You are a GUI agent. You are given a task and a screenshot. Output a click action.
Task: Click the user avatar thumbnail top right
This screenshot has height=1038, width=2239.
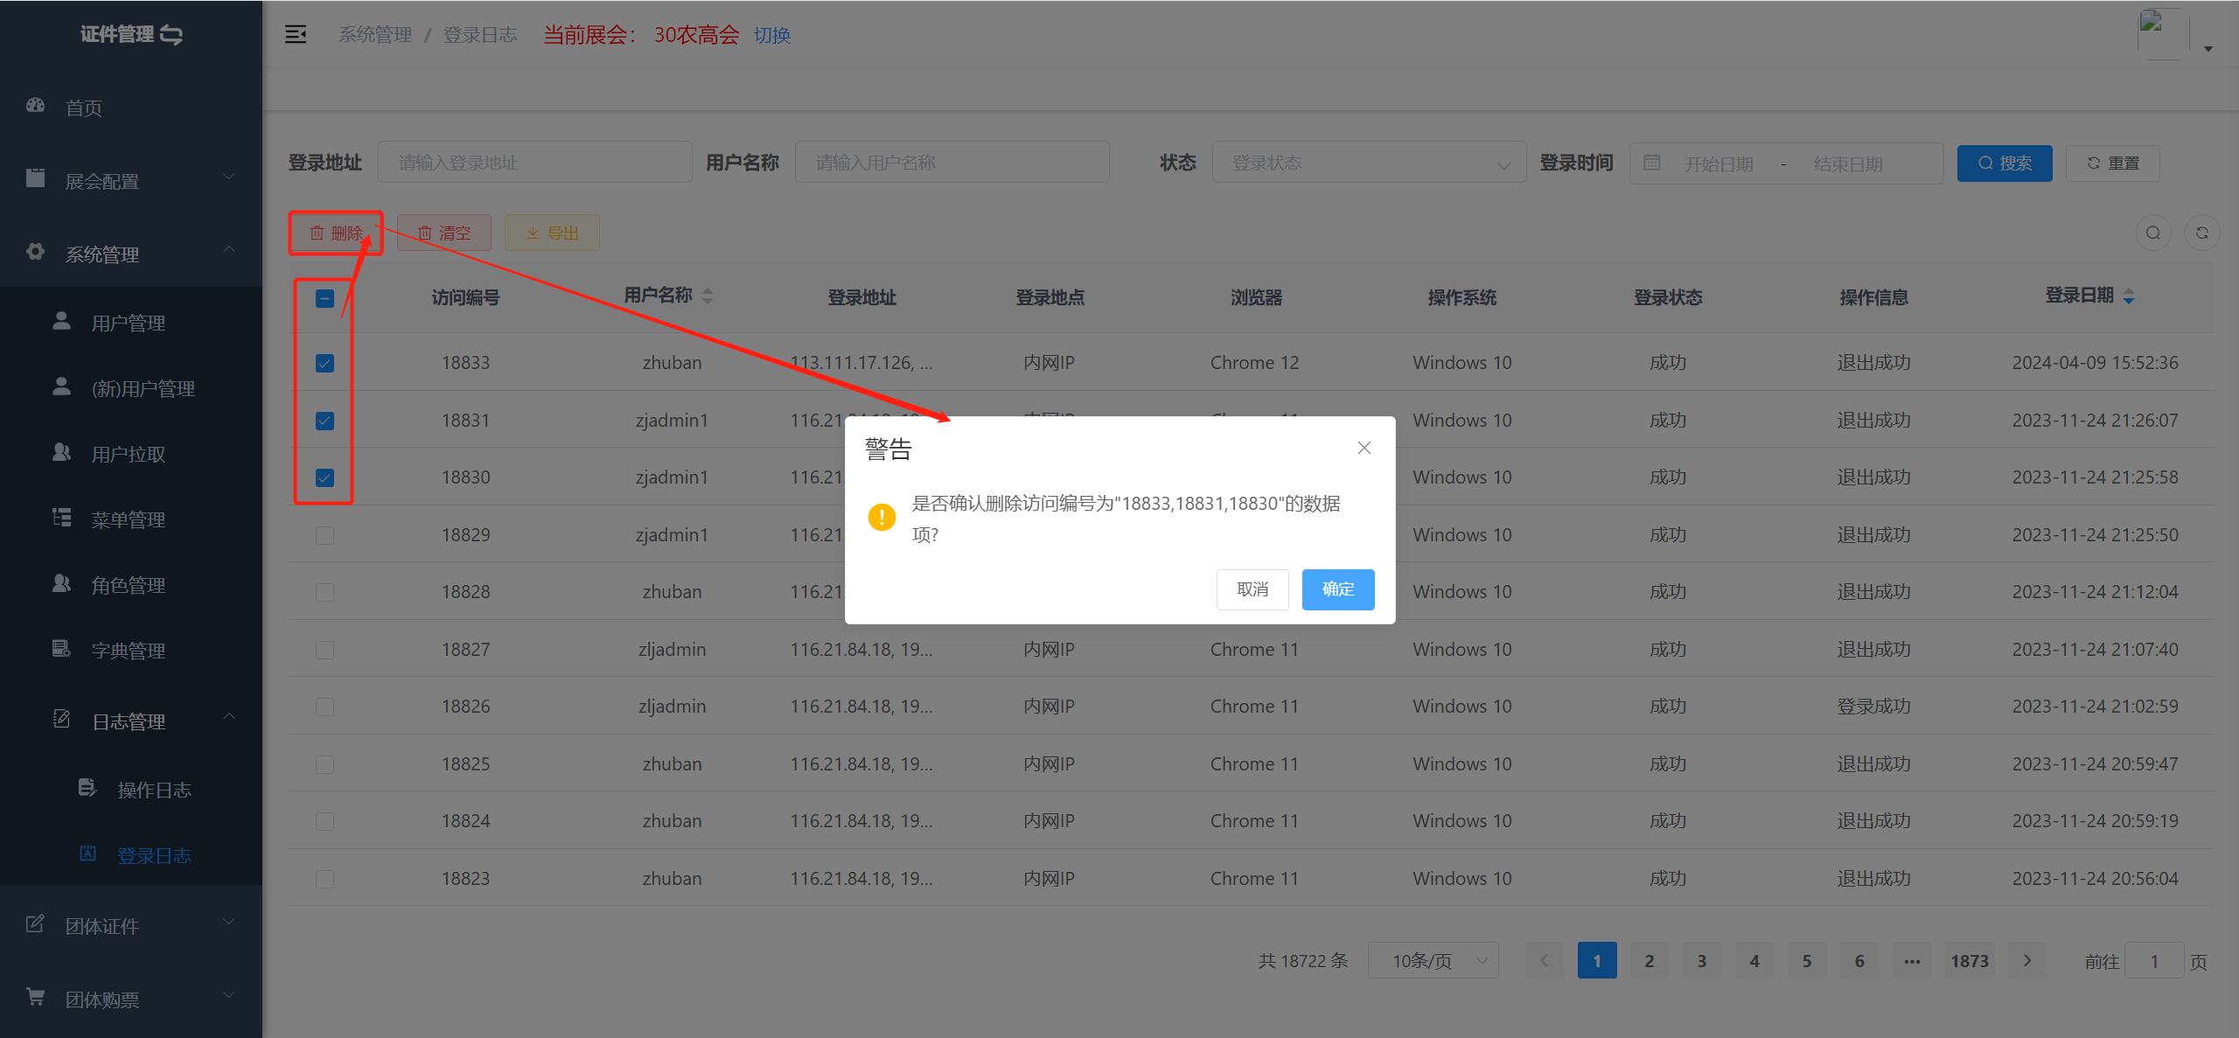2162,32
